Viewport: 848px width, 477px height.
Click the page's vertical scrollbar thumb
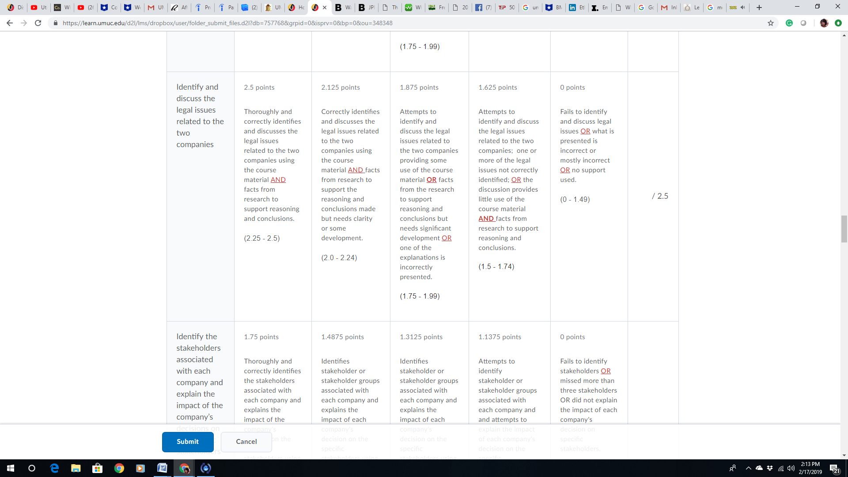(844, 229)
